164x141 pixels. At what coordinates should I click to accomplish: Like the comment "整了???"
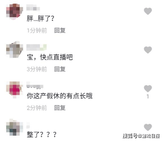click(x=148, y=127)
